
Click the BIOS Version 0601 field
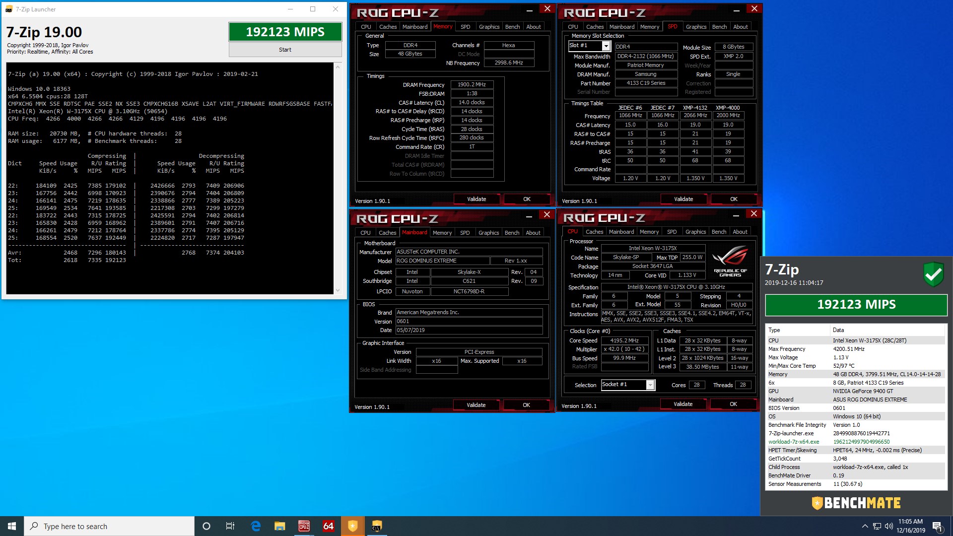click(469, 321)
